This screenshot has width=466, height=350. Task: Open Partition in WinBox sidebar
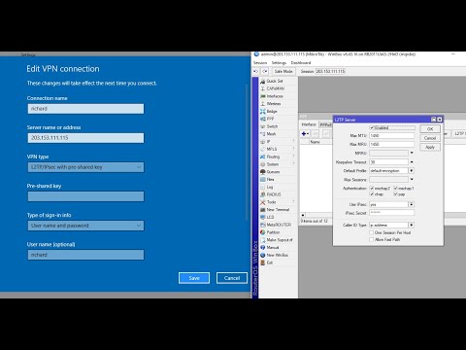tap(273, 232)
